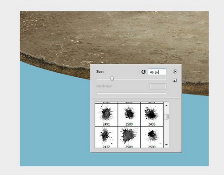Viewport: 224px width, 175px height.
Task: Create a new brush preset from current brush
Action: pos(175,81)
